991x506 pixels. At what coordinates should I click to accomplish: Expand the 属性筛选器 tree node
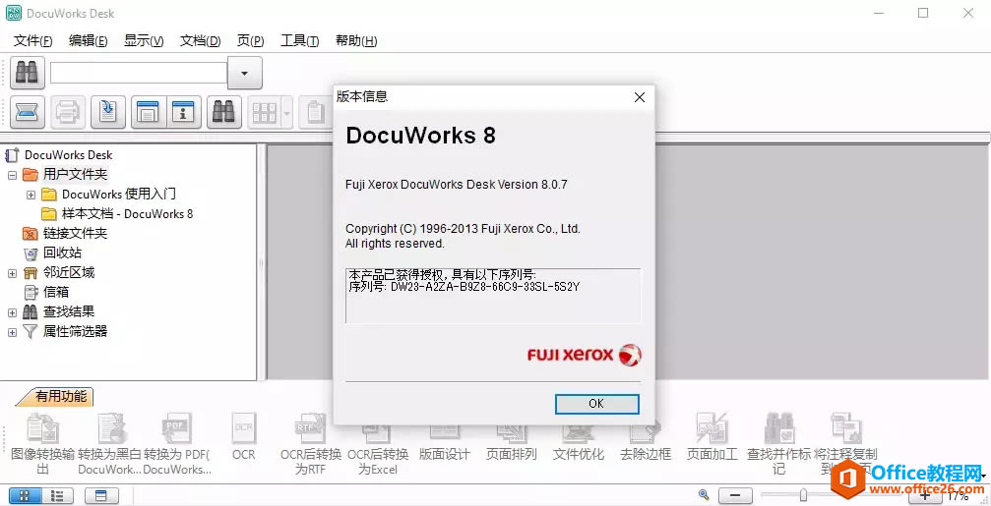pyautogui.click(x=12, y=332)
